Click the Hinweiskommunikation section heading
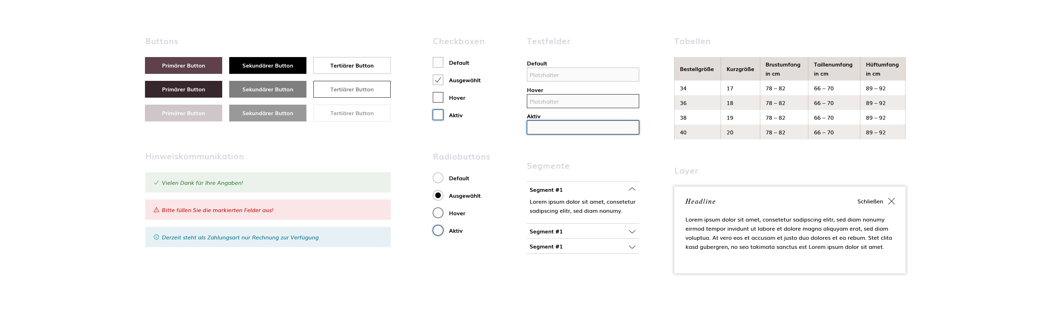The width and height of the screenshot is (1053, 315). click(x=194, y=156)
